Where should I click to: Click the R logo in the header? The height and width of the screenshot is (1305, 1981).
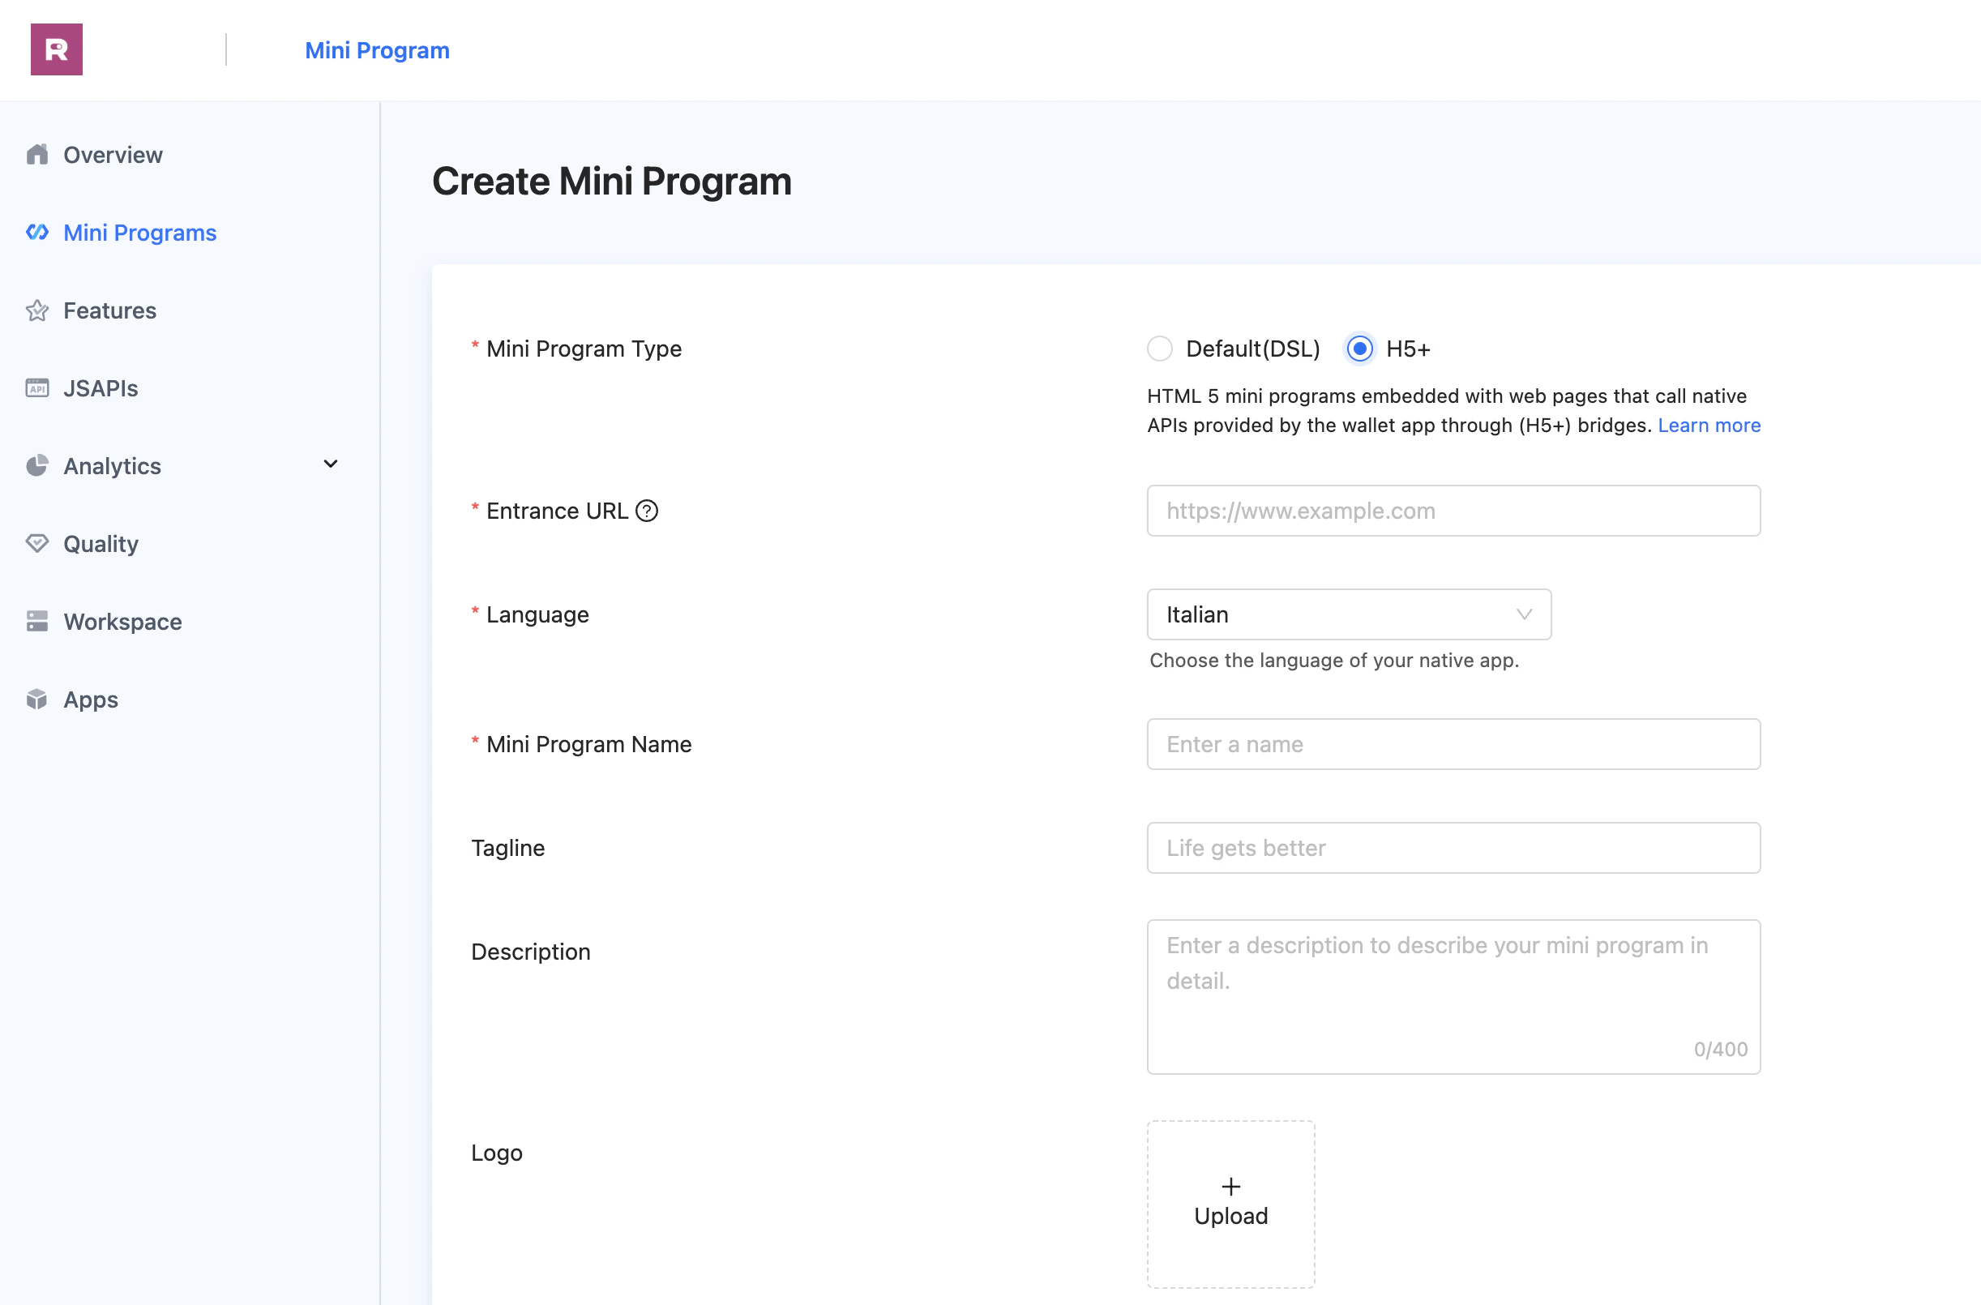coord(56,49)
